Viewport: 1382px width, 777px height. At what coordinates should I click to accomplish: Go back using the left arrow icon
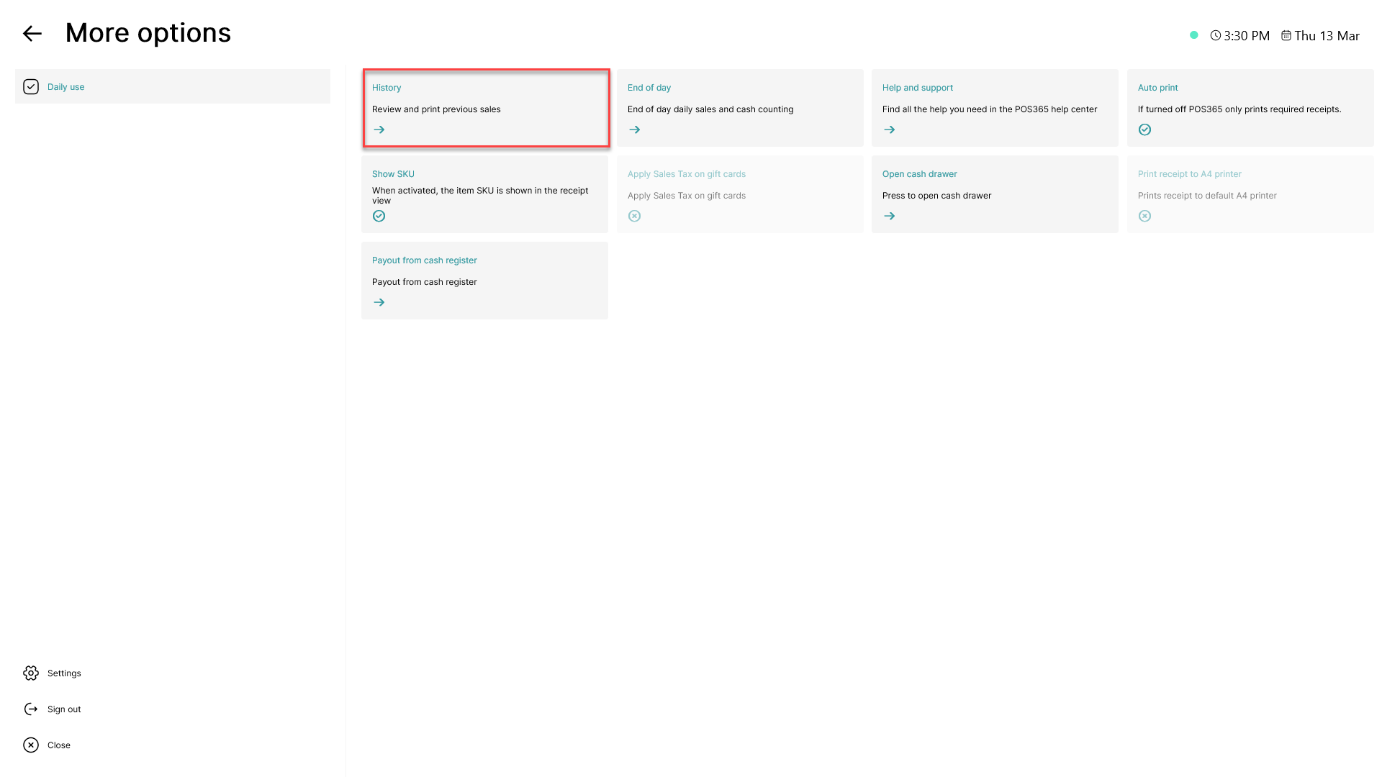point(32,33)
